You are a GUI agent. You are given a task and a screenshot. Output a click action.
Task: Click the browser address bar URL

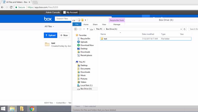[x=43, y=7]
